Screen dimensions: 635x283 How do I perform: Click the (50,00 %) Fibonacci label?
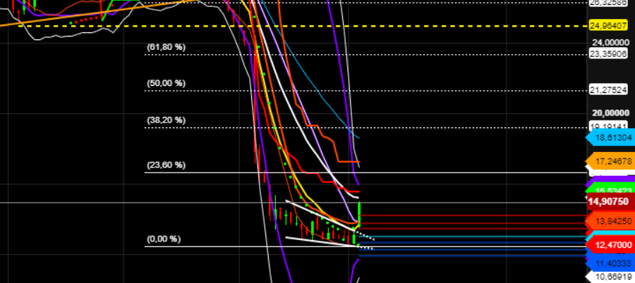tap(166, 83)
